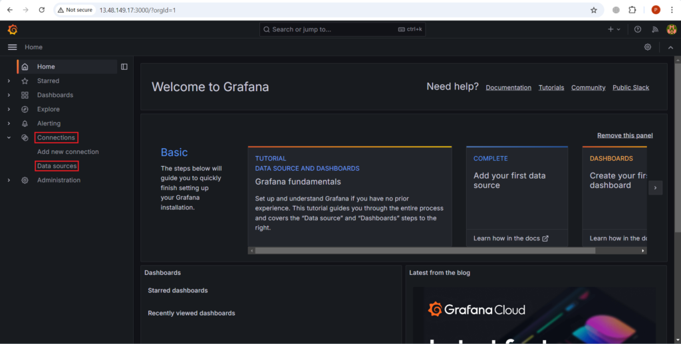This screenshot has height=344, width=681.
Task: Expand the Administration section
Action: 9,180
